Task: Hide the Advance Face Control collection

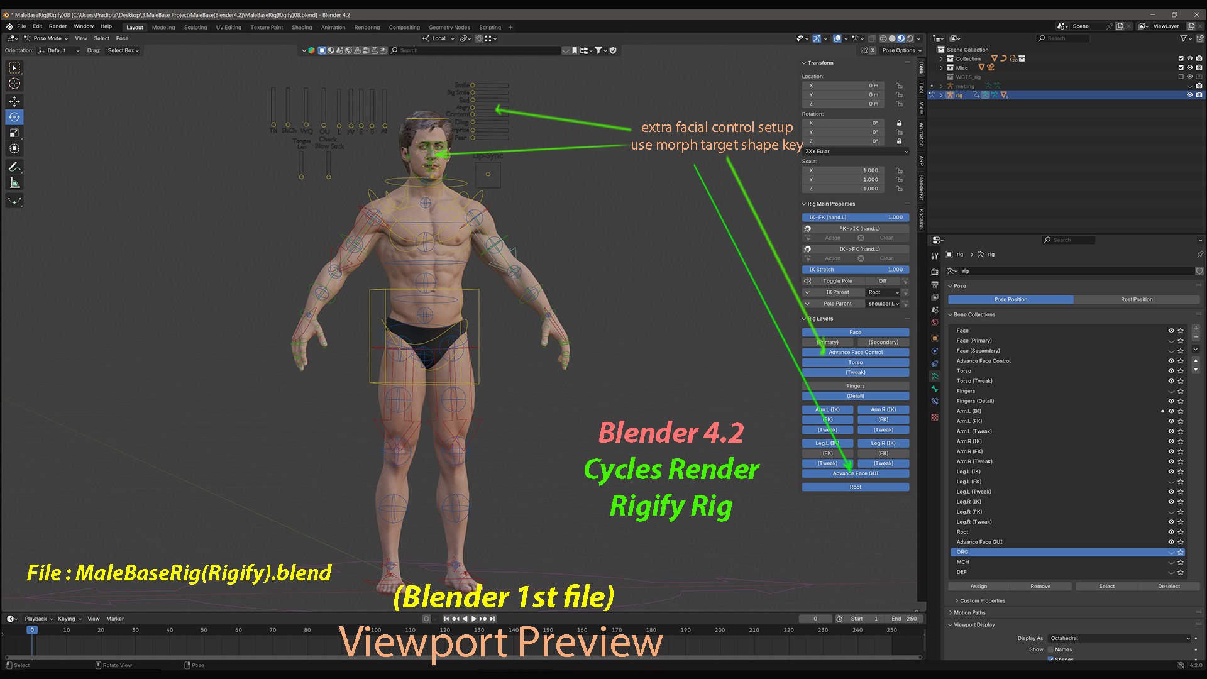Action: [x=1171, y=361]
